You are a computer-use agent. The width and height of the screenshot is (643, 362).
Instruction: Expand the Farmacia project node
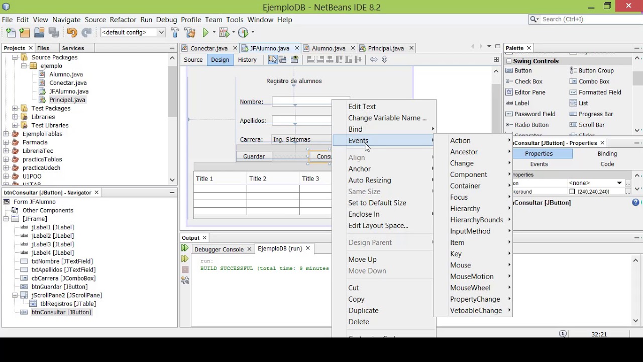[x=6, y=142]
